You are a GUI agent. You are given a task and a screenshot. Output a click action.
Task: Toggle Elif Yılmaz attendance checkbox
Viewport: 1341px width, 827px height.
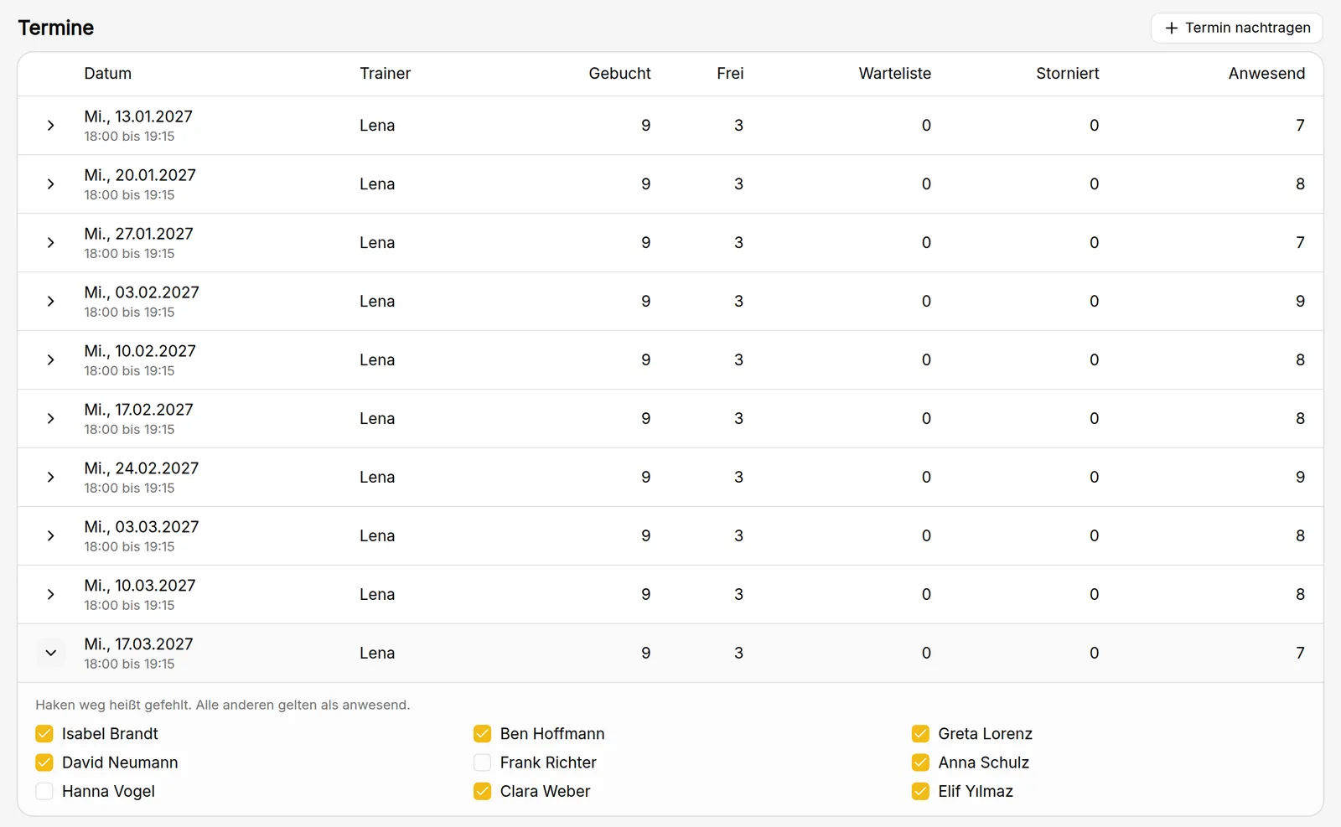[920, 791]
